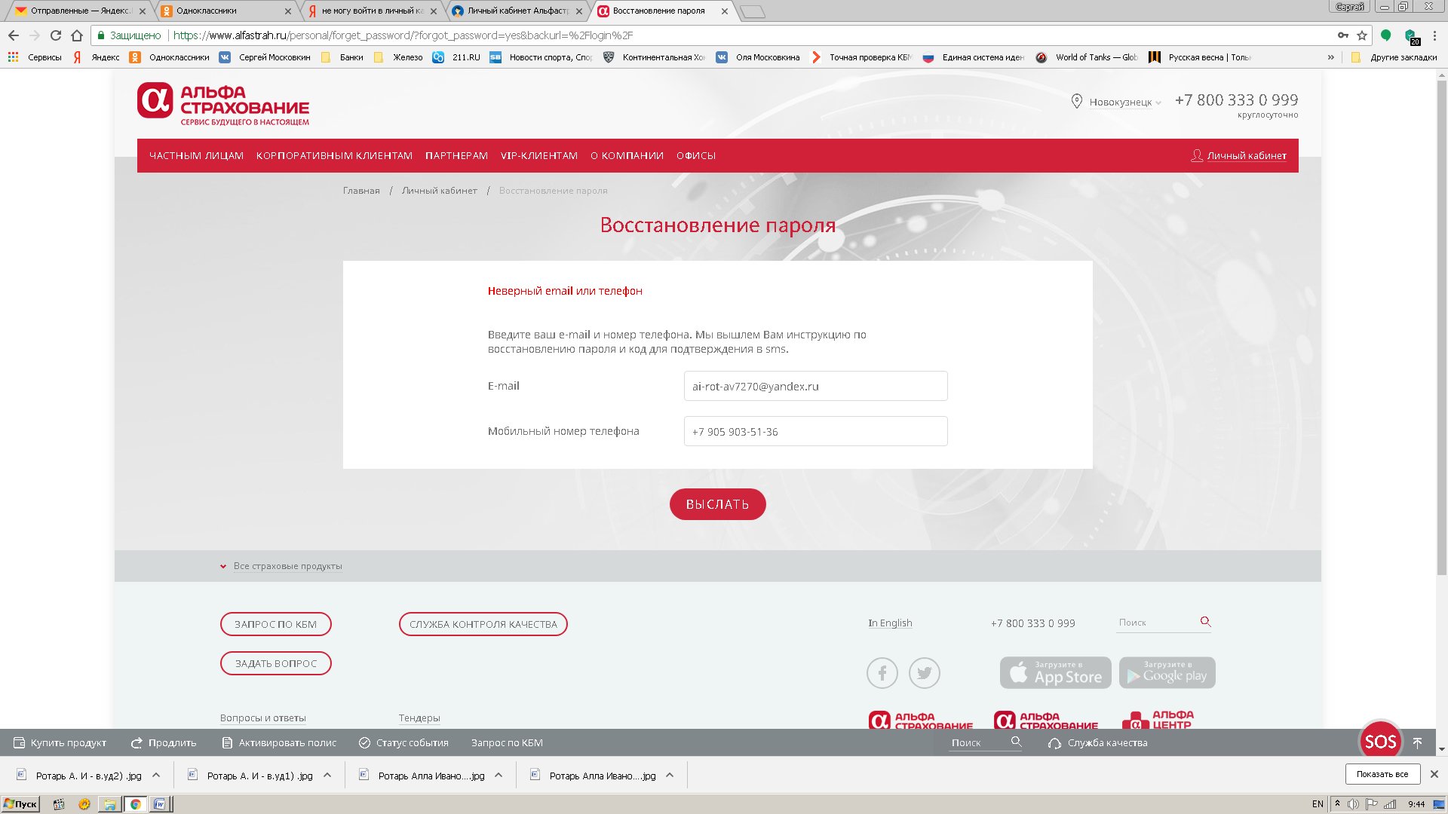Click the Личный кабинет account icon
1448x814 pixels.
1195,155
